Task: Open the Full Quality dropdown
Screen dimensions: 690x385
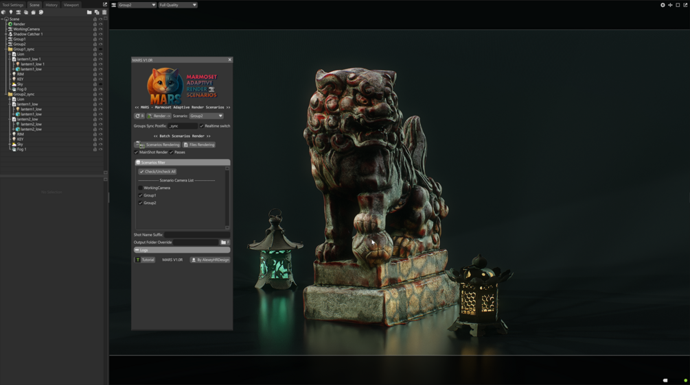Action: click(178, 5)
